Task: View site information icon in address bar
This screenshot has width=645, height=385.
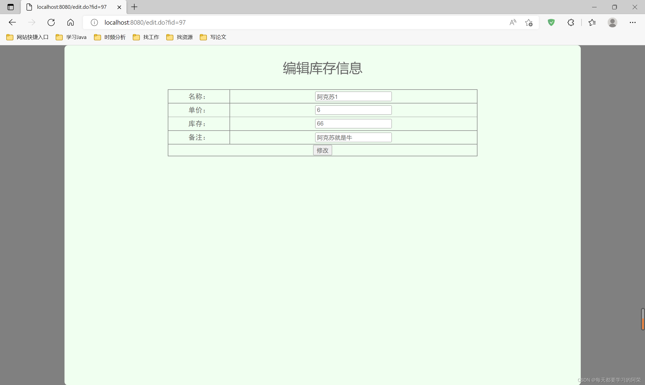Action: [94, 22]
